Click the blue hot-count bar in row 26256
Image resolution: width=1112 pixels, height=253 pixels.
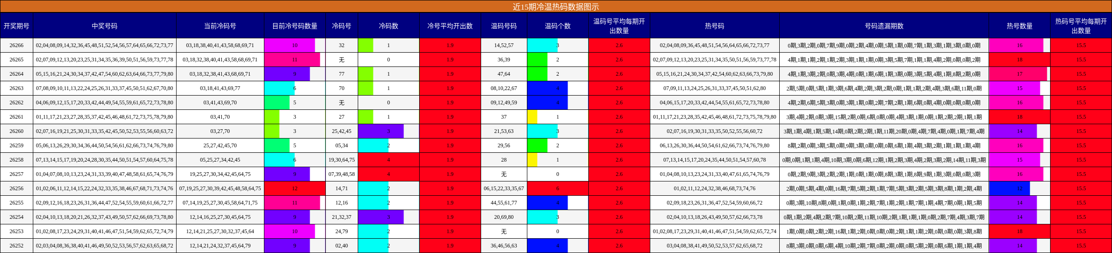pyautogui.click(x=1009, y=188)
